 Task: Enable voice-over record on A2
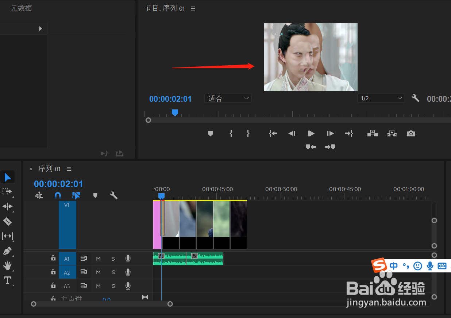(128, 272)
